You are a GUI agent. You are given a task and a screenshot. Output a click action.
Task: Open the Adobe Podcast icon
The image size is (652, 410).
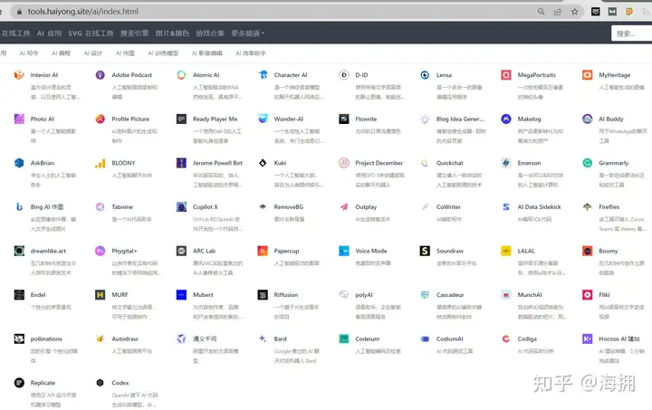(101, 75)
